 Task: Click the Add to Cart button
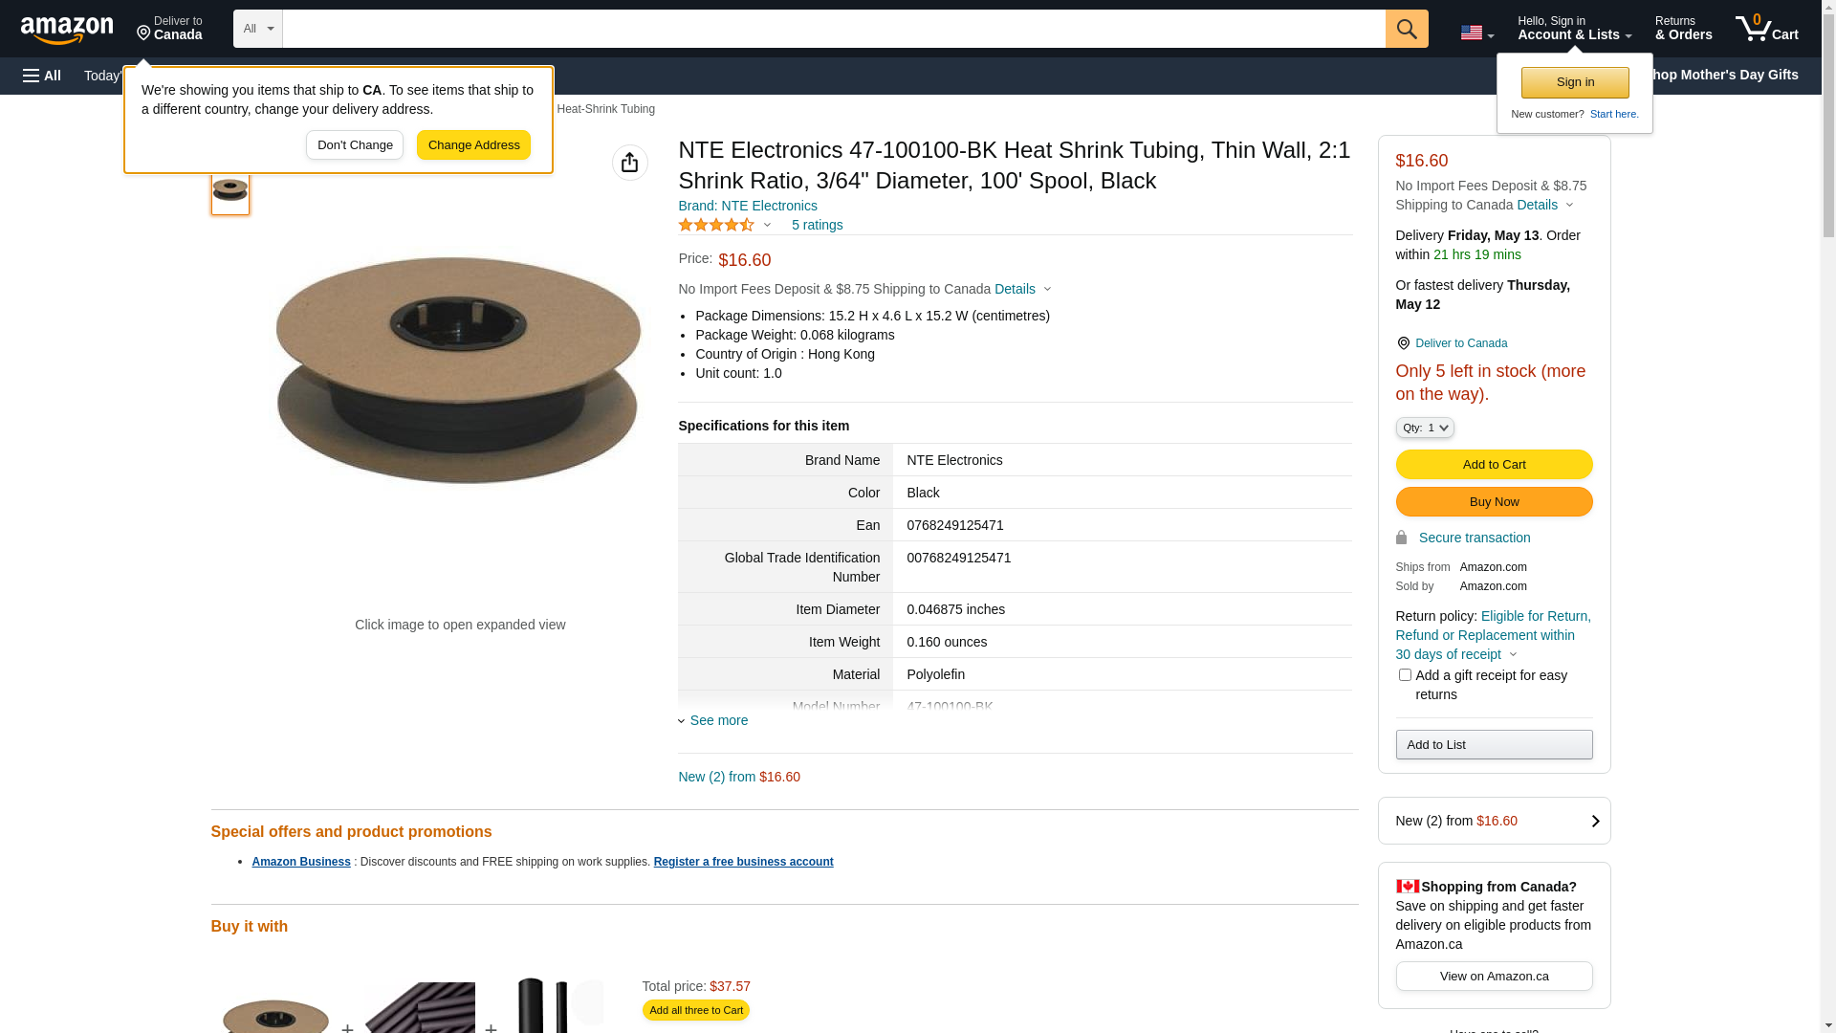[x=1493, y=464]
